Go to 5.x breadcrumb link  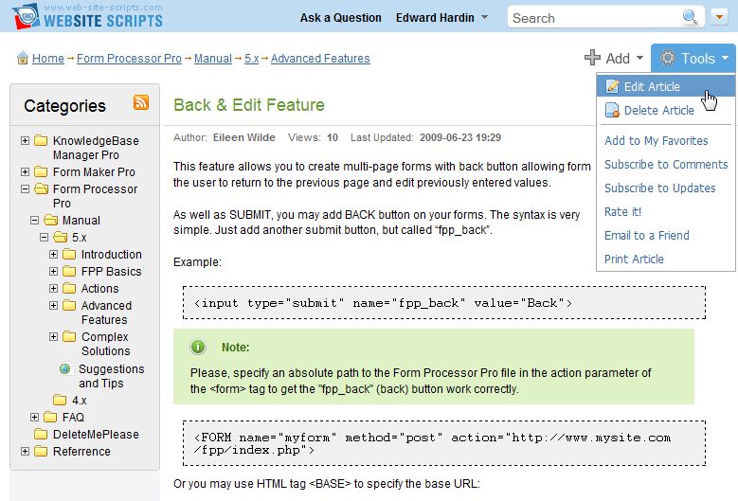(251, 59)
